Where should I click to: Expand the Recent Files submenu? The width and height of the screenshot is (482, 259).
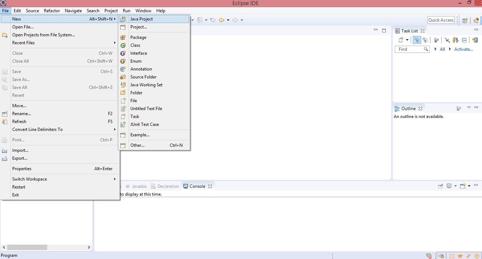[60, 43]
